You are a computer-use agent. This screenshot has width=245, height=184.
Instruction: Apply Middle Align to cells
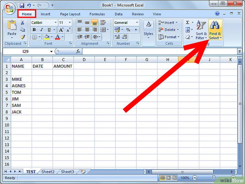click(x=87, y=23)
